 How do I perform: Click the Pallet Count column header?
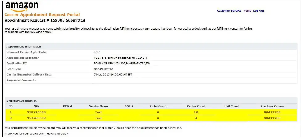158,106
